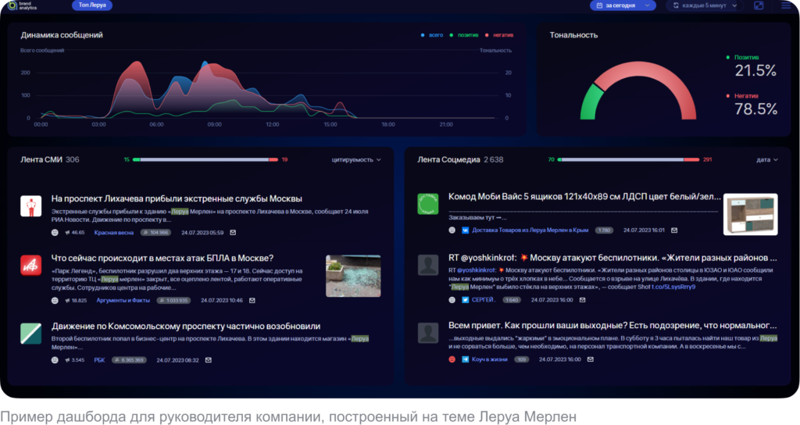Open the t.co/5LsysRrry9 link
The width and height of the screenshot is (800, 425).
pos(673,287)
